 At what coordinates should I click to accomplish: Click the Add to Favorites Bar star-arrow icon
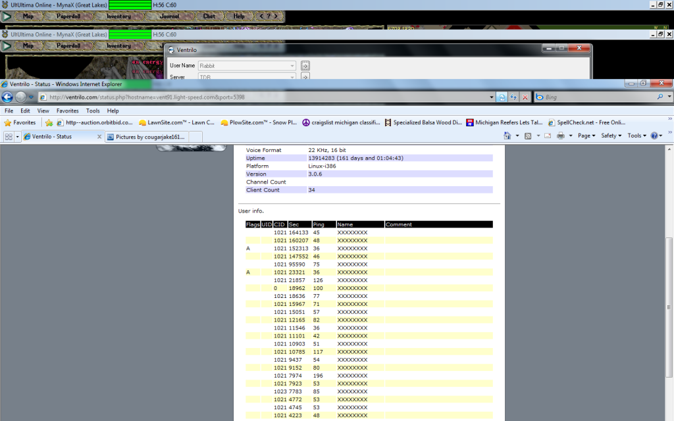coord(49,123)
